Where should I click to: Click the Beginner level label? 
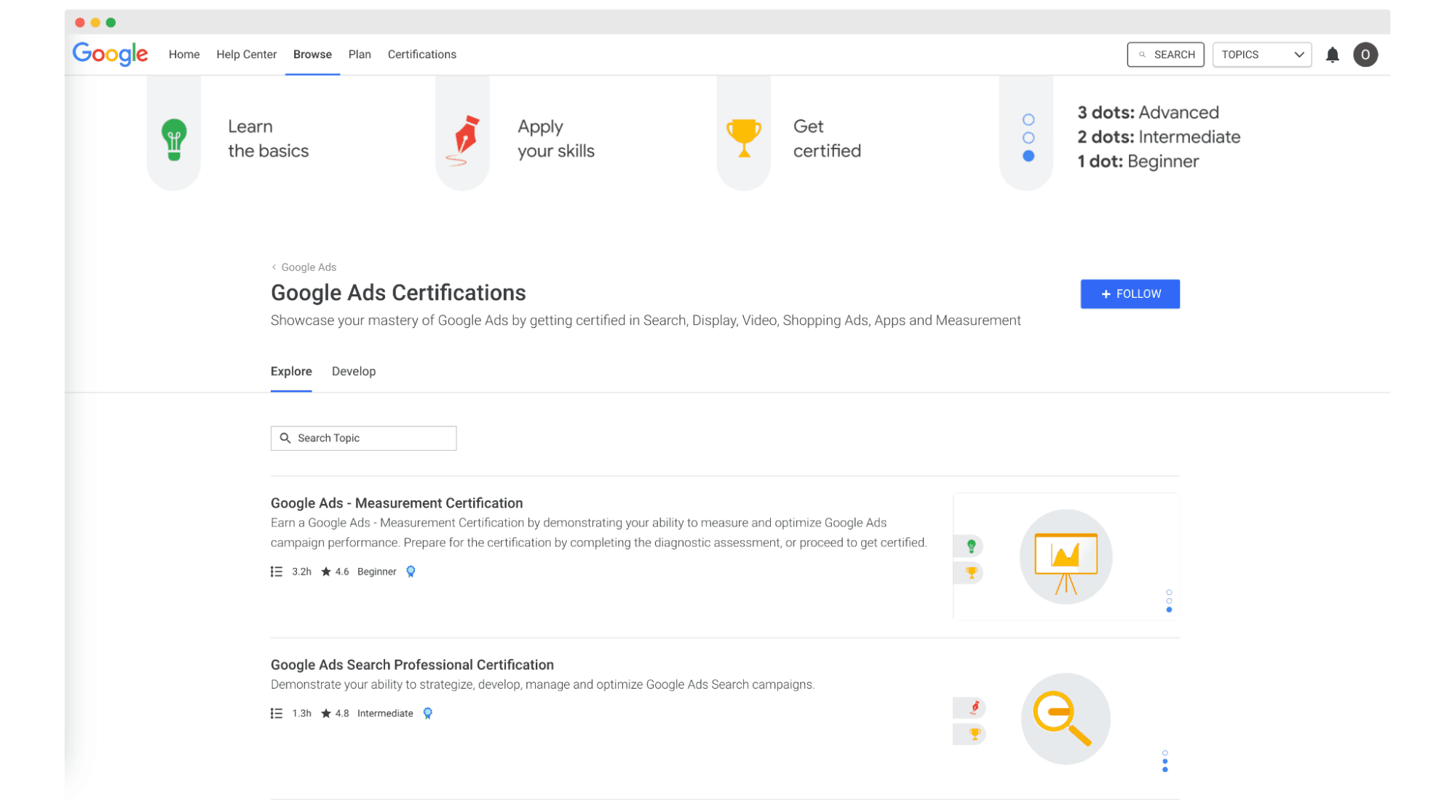point(377,572)
